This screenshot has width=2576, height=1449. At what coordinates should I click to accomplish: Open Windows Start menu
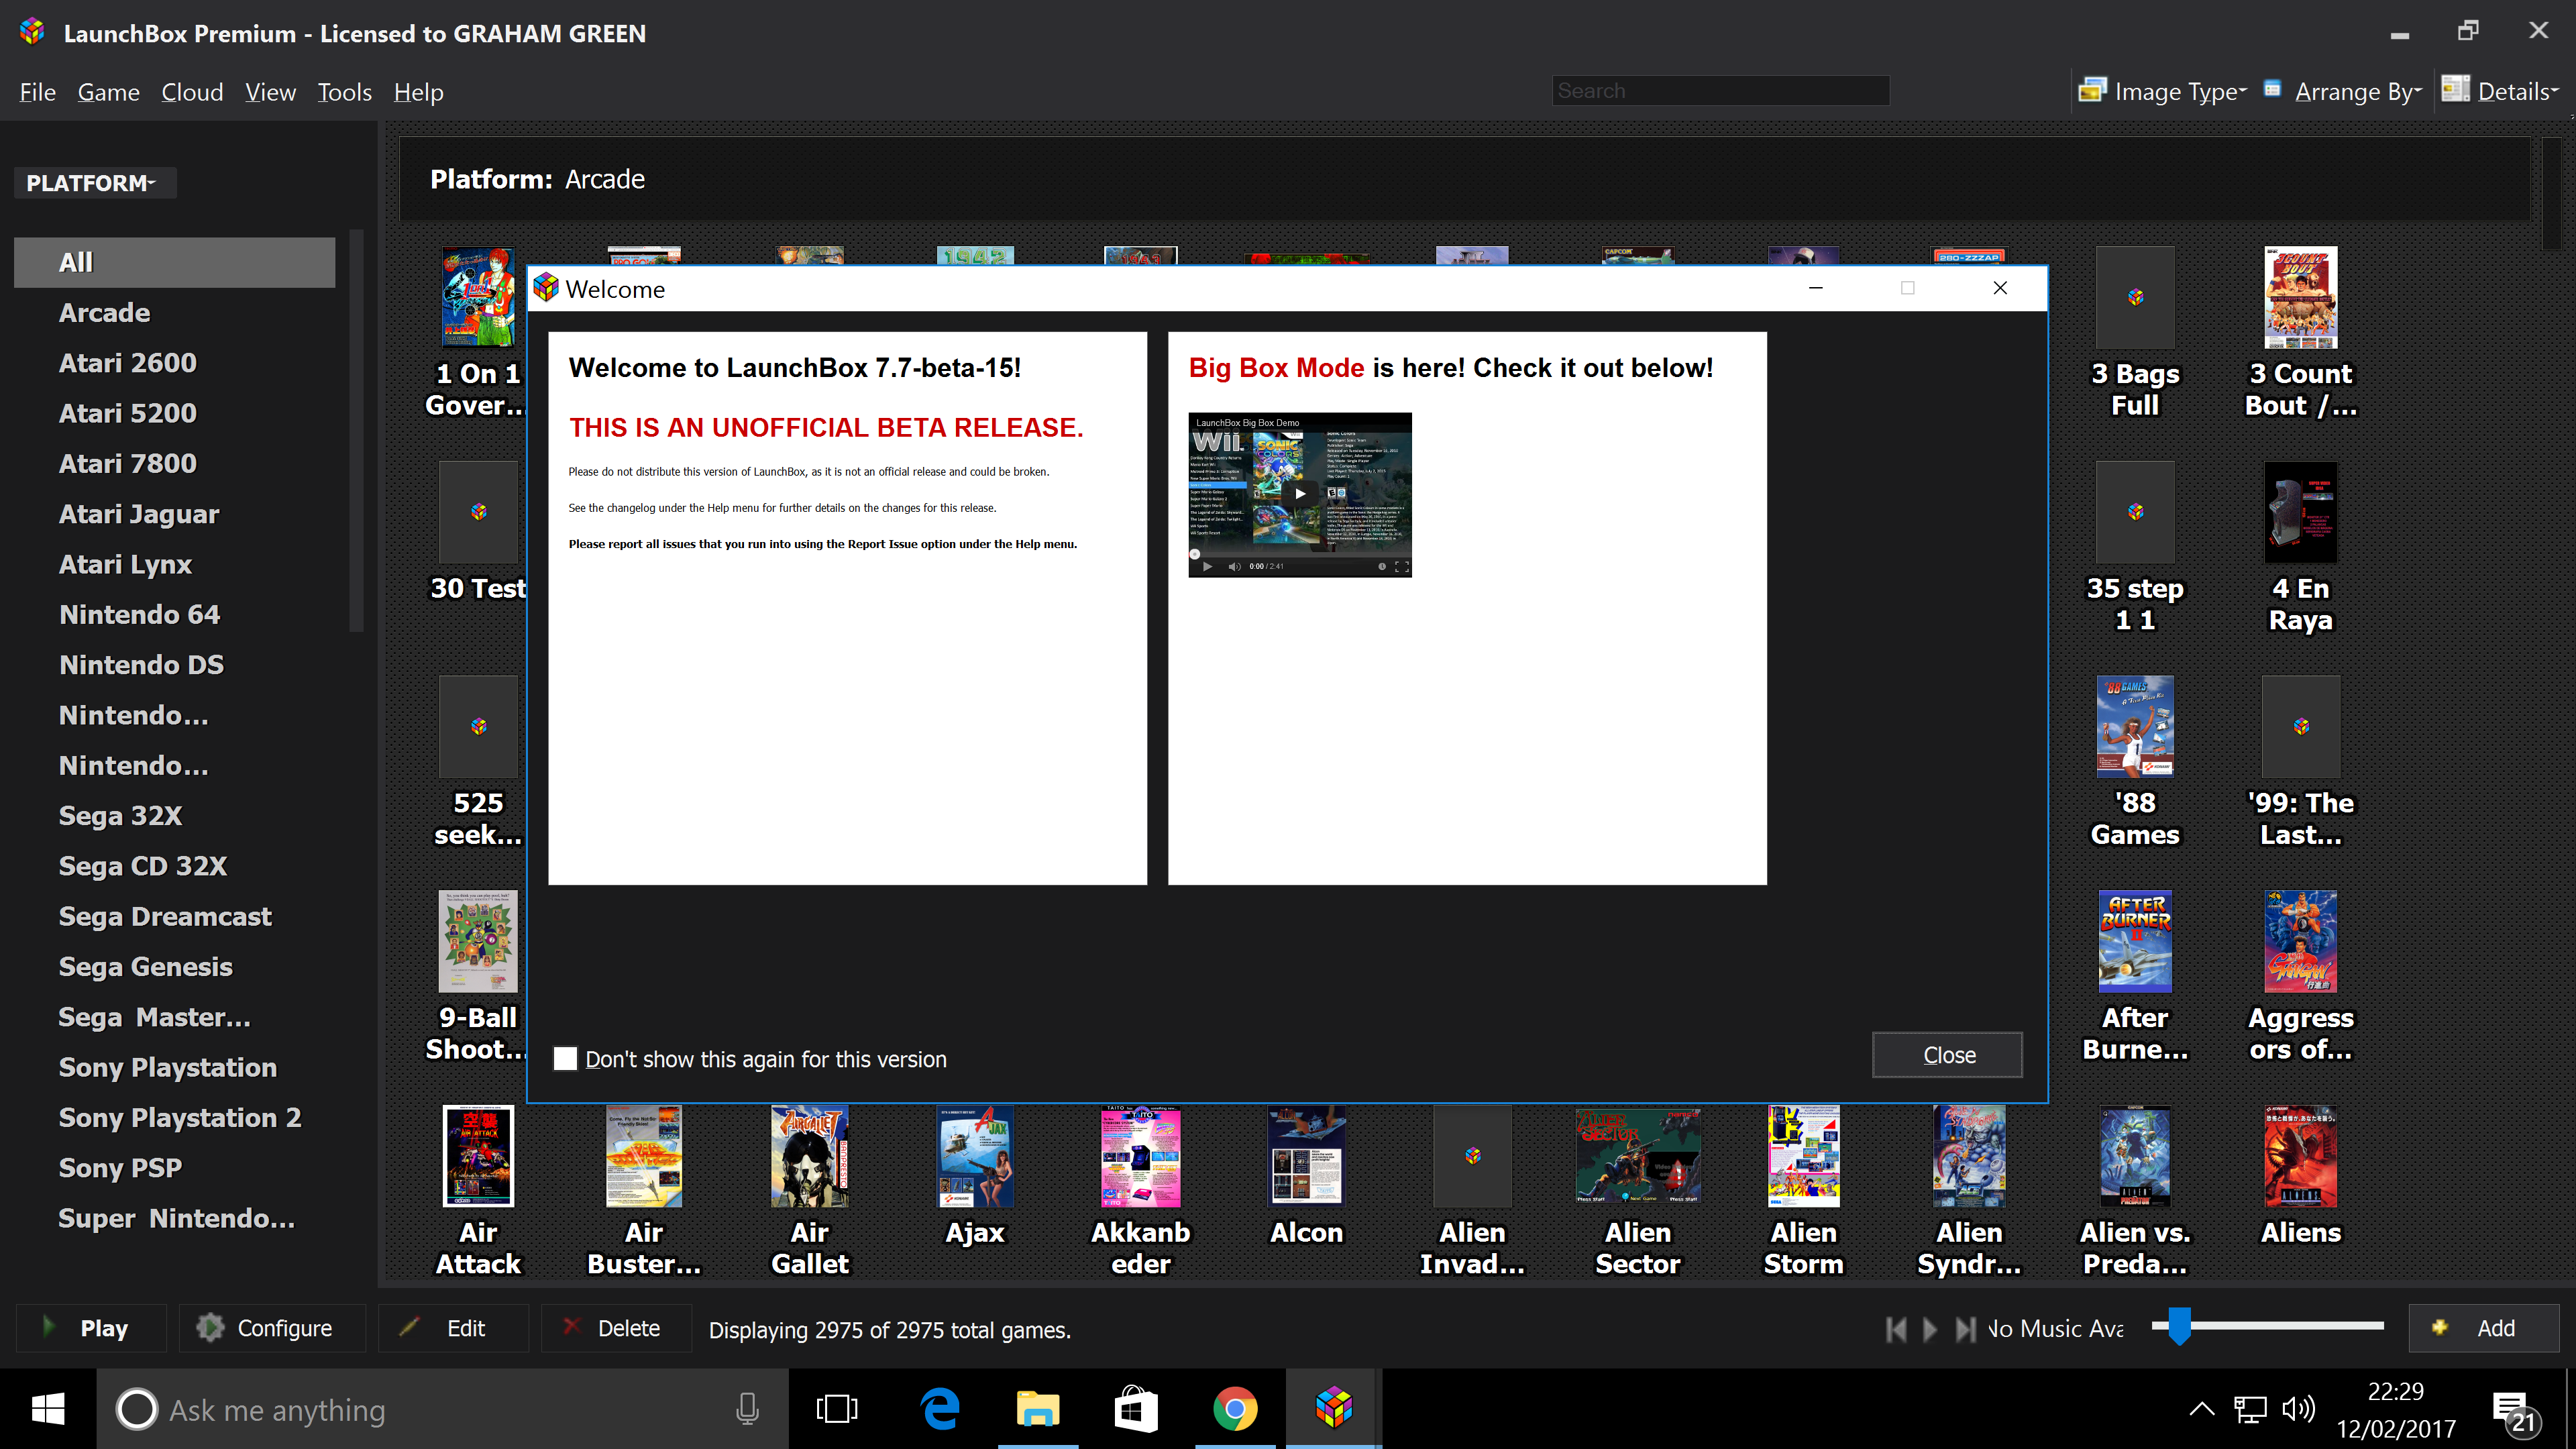48,1409
